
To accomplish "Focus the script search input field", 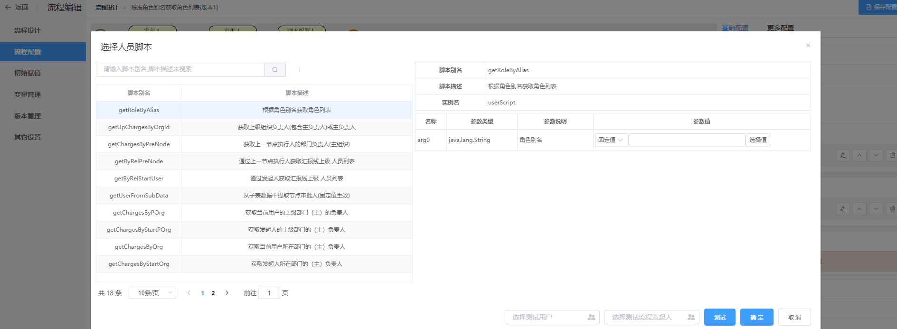I will tap(180, 69).
